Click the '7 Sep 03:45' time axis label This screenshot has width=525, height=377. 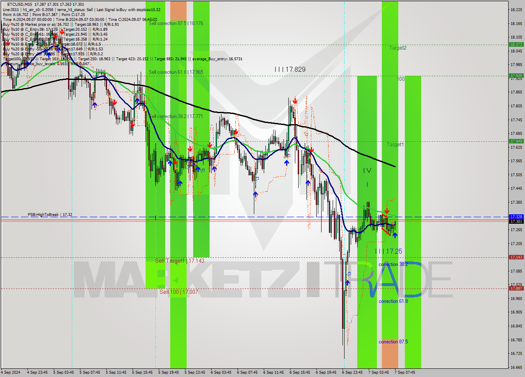[x=379, y=372]
